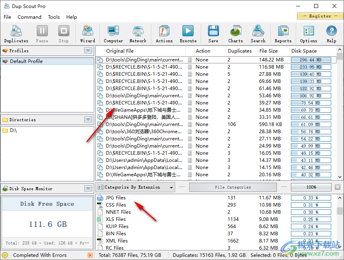Screen dimensions: 344x260
Task: Select the 14.37 MB AppData file row
Action: [x=216, y=160]
